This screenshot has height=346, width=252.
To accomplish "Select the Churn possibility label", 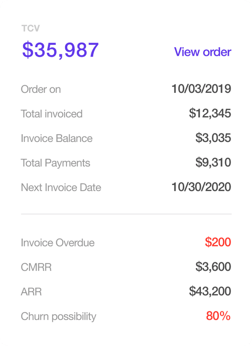I will [x=59, y=317].
